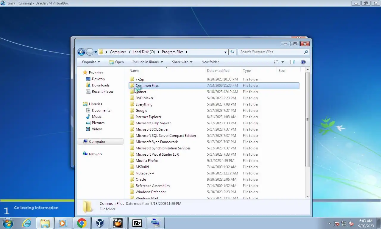
Task: Select the Windows Defender folder icon
Action: (132, 192)
